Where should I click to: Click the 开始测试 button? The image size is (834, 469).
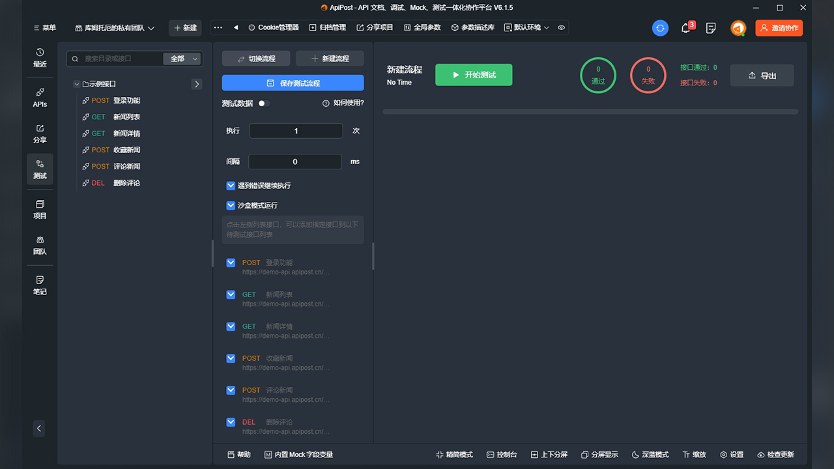(x=474, y=74)
